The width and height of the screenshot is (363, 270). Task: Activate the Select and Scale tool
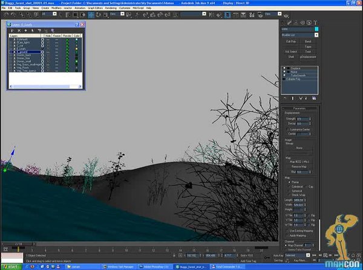(105, 15)
